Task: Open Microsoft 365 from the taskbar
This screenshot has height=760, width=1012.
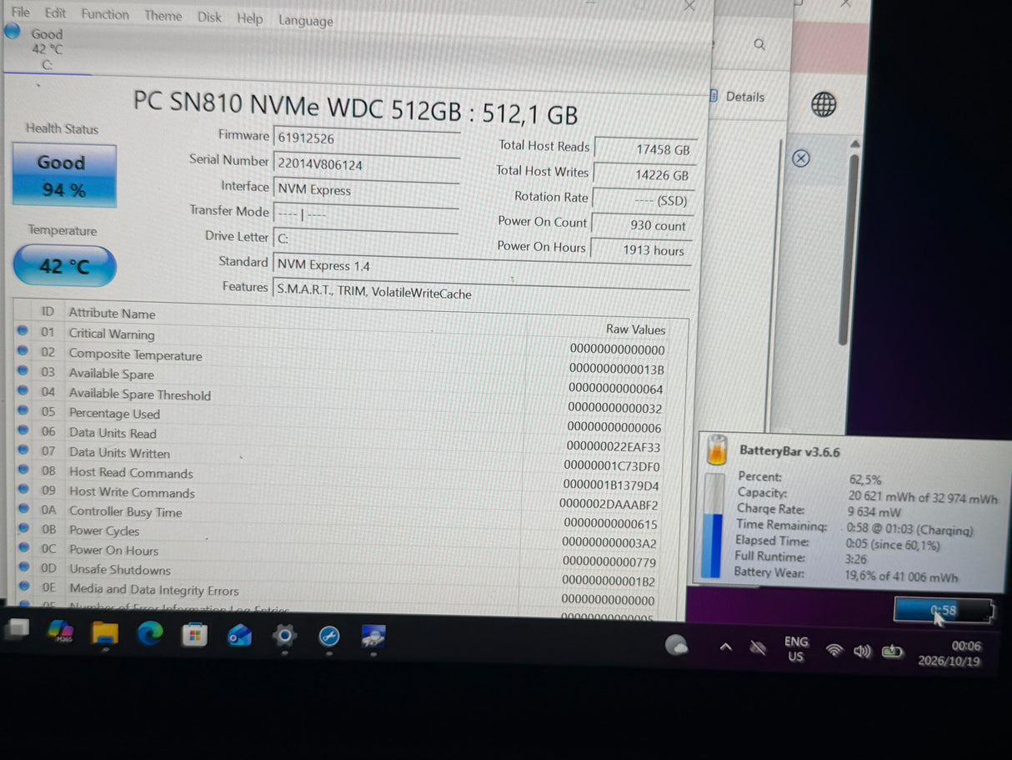Action: [61, 630]
